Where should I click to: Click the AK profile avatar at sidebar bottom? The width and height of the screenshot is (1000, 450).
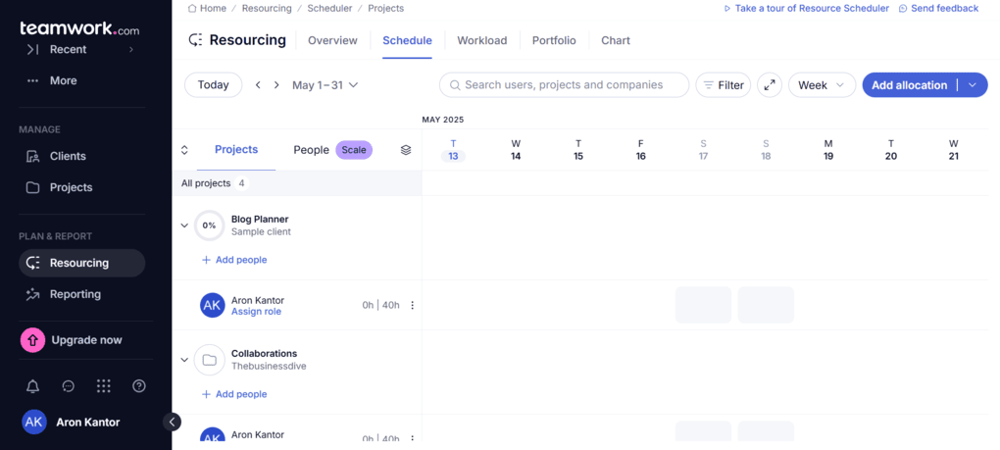tap(34, 422)
